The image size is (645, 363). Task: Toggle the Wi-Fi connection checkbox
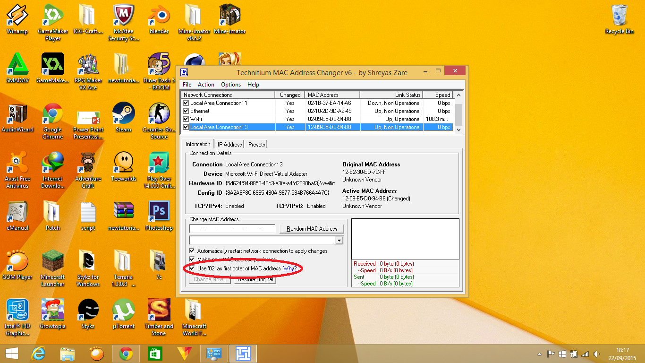(186, 119)
